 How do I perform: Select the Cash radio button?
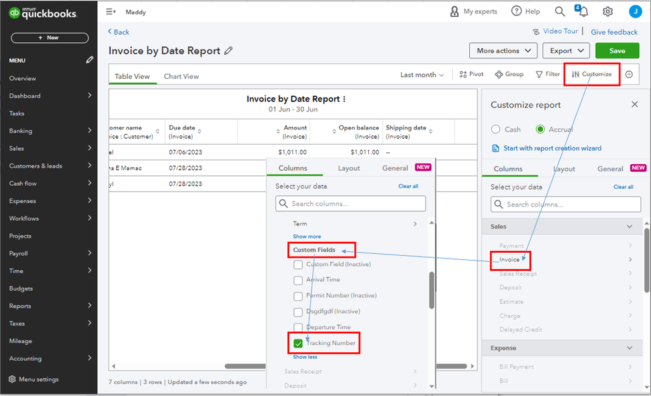(496, 130)
